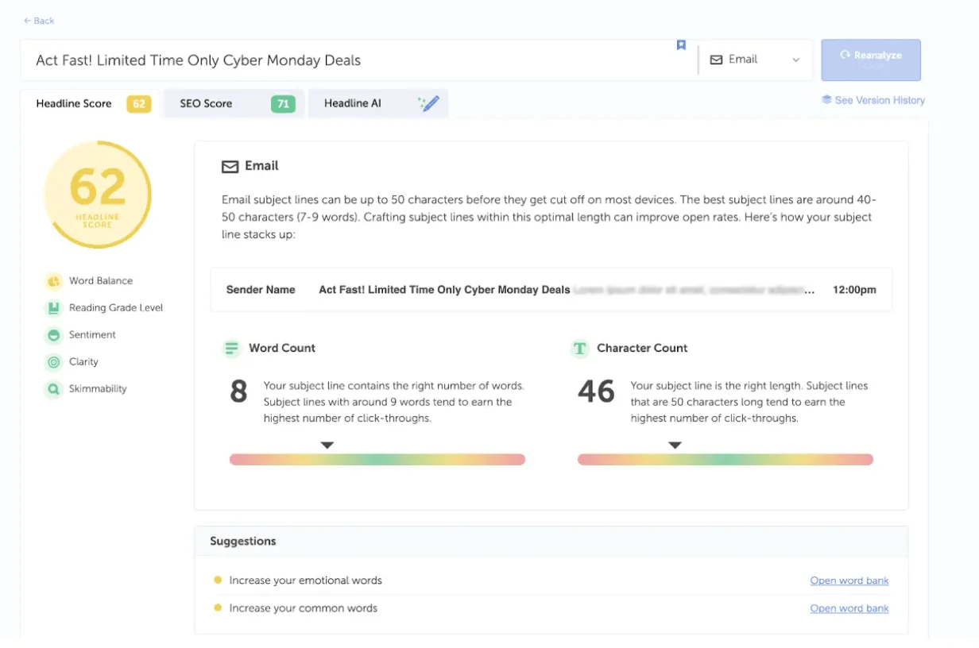Image resolution: width=979 pixels, height=648 pixels.
Task: Click the 71 score badge on SEO Score tab
Action: click(283, 103)
